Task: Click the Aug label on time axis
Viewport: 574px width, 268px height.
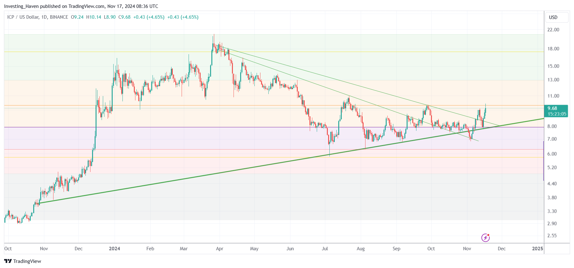Action: (x=361, y=249)
